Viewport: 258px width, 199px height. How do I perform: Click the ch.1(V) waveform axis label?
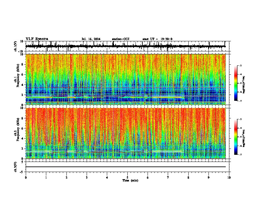click(16, 46)
